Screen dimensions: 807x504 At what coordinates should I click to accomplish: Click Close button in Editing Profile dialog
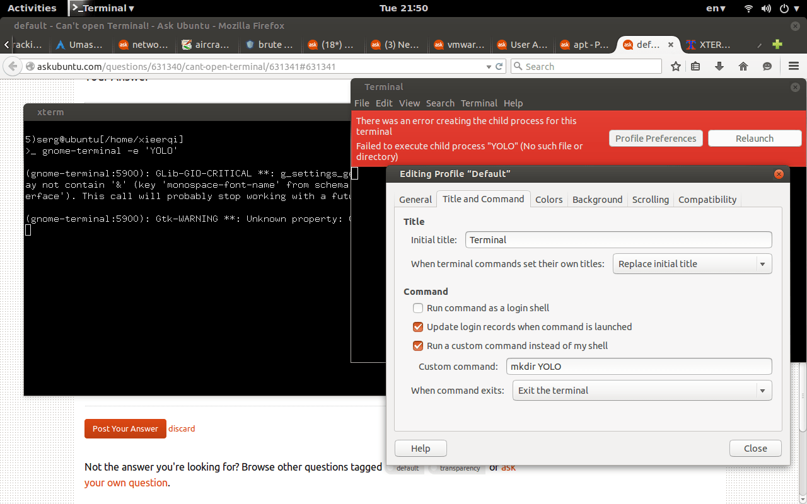point(755,449)
